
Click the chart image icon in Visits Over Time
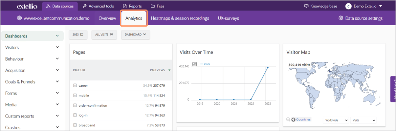(194, 64)
